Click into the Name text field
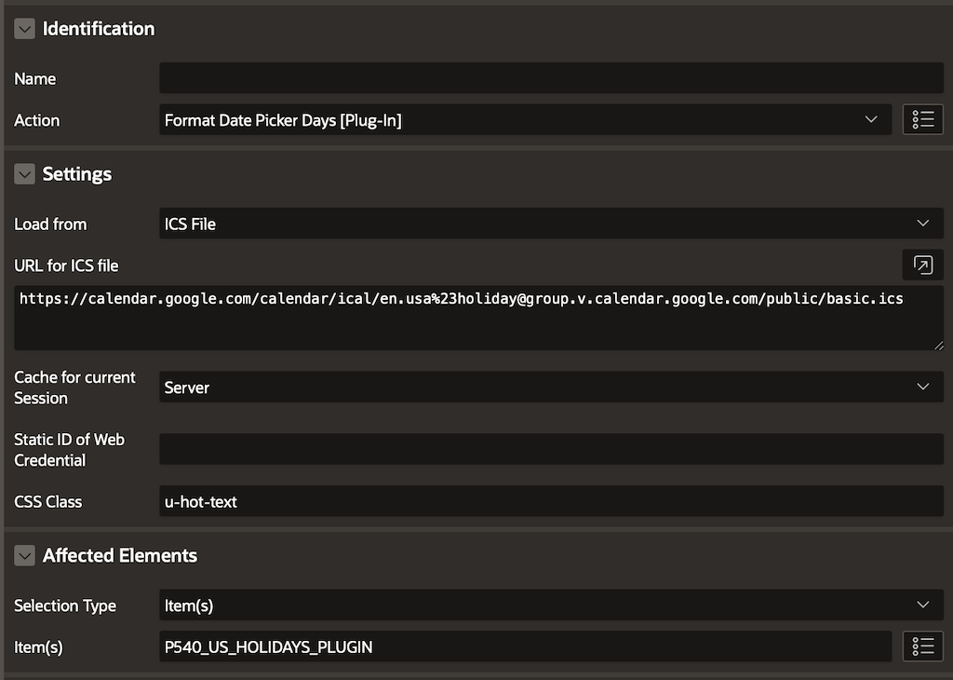 (551, 78)
